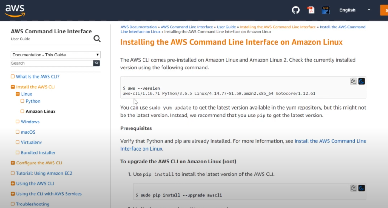Select Amazon Linux in the sidebar

41,111
